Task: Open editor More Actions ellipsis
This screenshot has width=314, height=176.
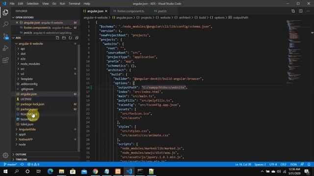Action: pyautogui.click(x=308, y=11)
